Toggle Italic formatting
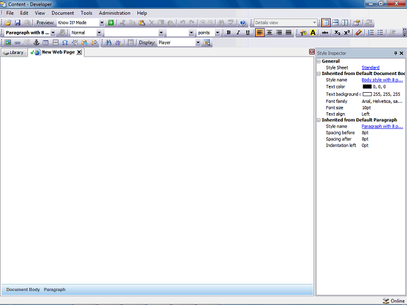 coord(238,32)
